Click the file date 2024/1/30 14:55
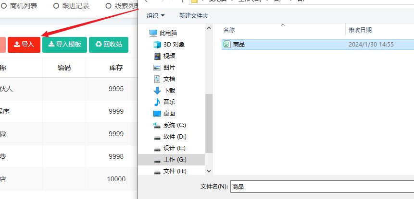The image size is (414, 199). point(371,45)
